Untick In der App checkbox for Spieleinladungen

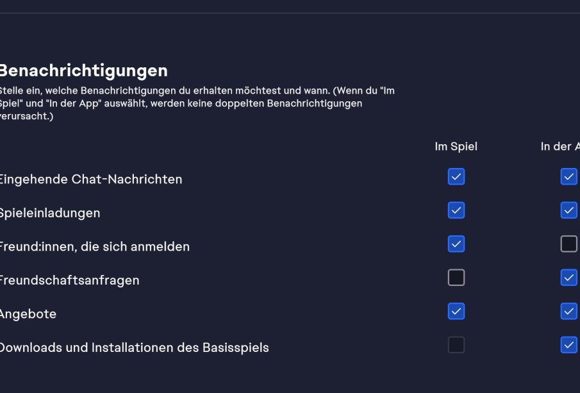pos(568,210)
